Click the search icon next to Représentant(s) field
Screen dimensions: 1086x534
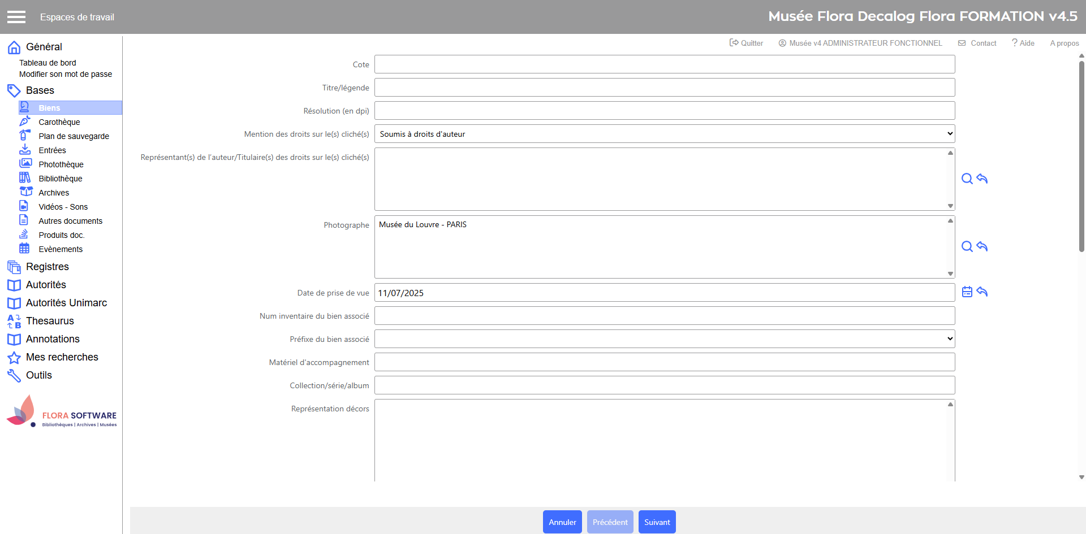967,179
